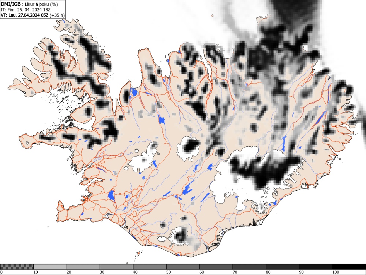Click the legend label '20'
366x275 pixels.
pos(69,272)
